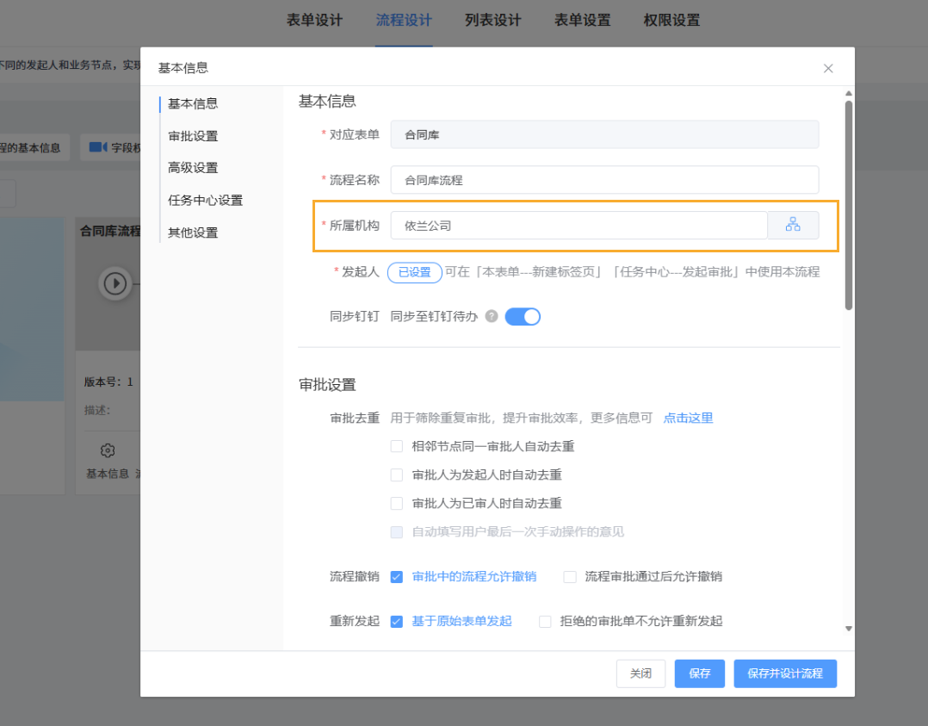Click the dialog scroll down arrow
Screen dimensions: 928x726
[x=848, y=629]
